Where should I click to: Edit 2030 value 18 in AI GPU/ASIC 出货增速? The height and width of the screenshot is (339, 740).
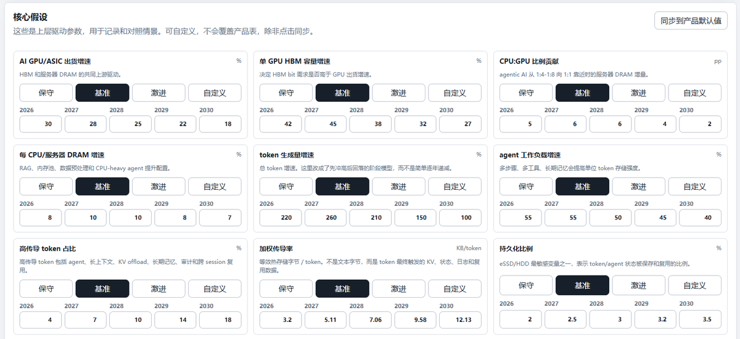click(x=220, y=124)
